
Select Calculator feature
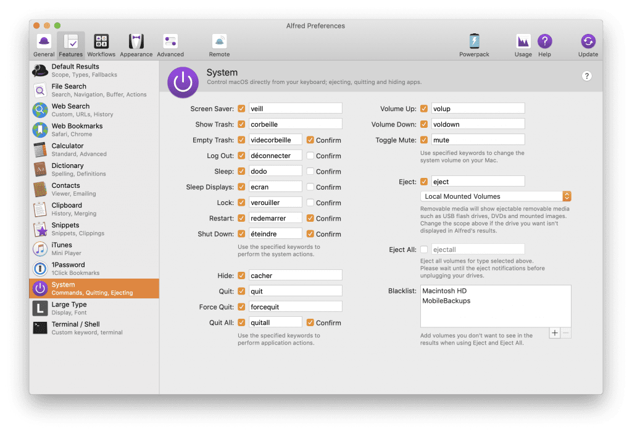94,149
